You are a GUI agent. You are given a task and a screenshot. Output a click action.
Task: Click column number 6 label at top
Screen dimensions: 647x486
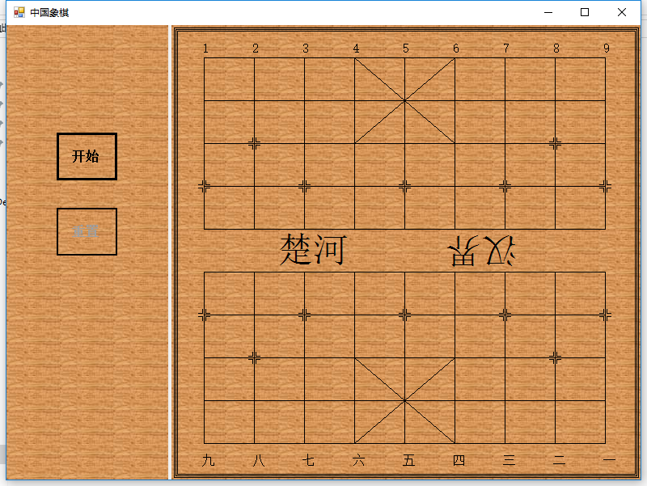tap(456, 49)
